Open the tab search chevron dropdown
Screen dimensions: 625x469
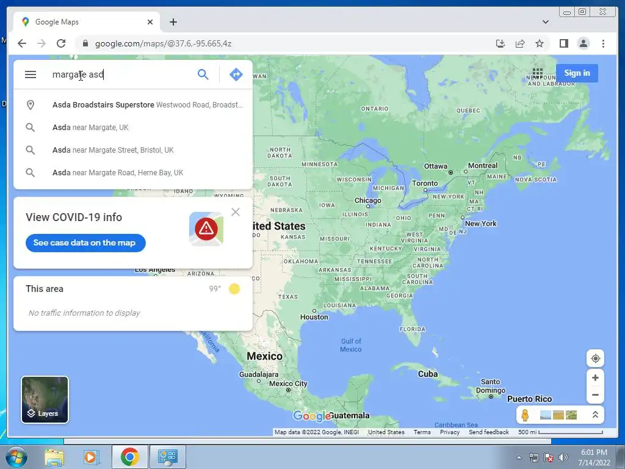[x=545, y=22]
